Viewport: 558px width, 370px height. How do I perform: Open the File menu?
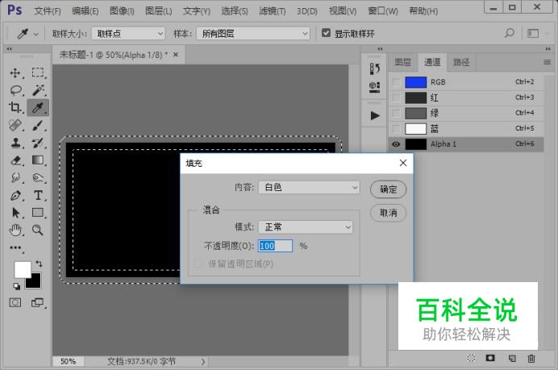pyautogui.click(x=48, y=11)
